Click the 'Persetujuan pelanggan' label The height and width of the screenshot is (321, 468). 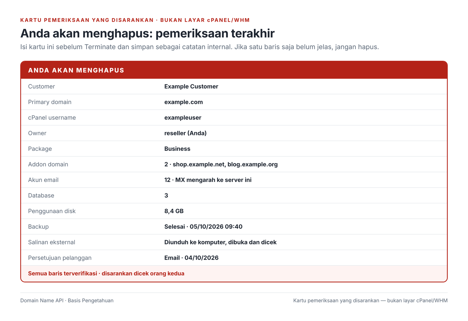click(60, 258)
